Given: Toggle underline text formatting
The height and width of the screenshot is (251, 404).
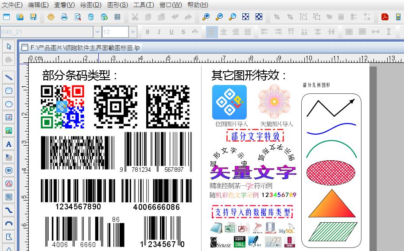Looking at the screenshot, I should [171, 32].
